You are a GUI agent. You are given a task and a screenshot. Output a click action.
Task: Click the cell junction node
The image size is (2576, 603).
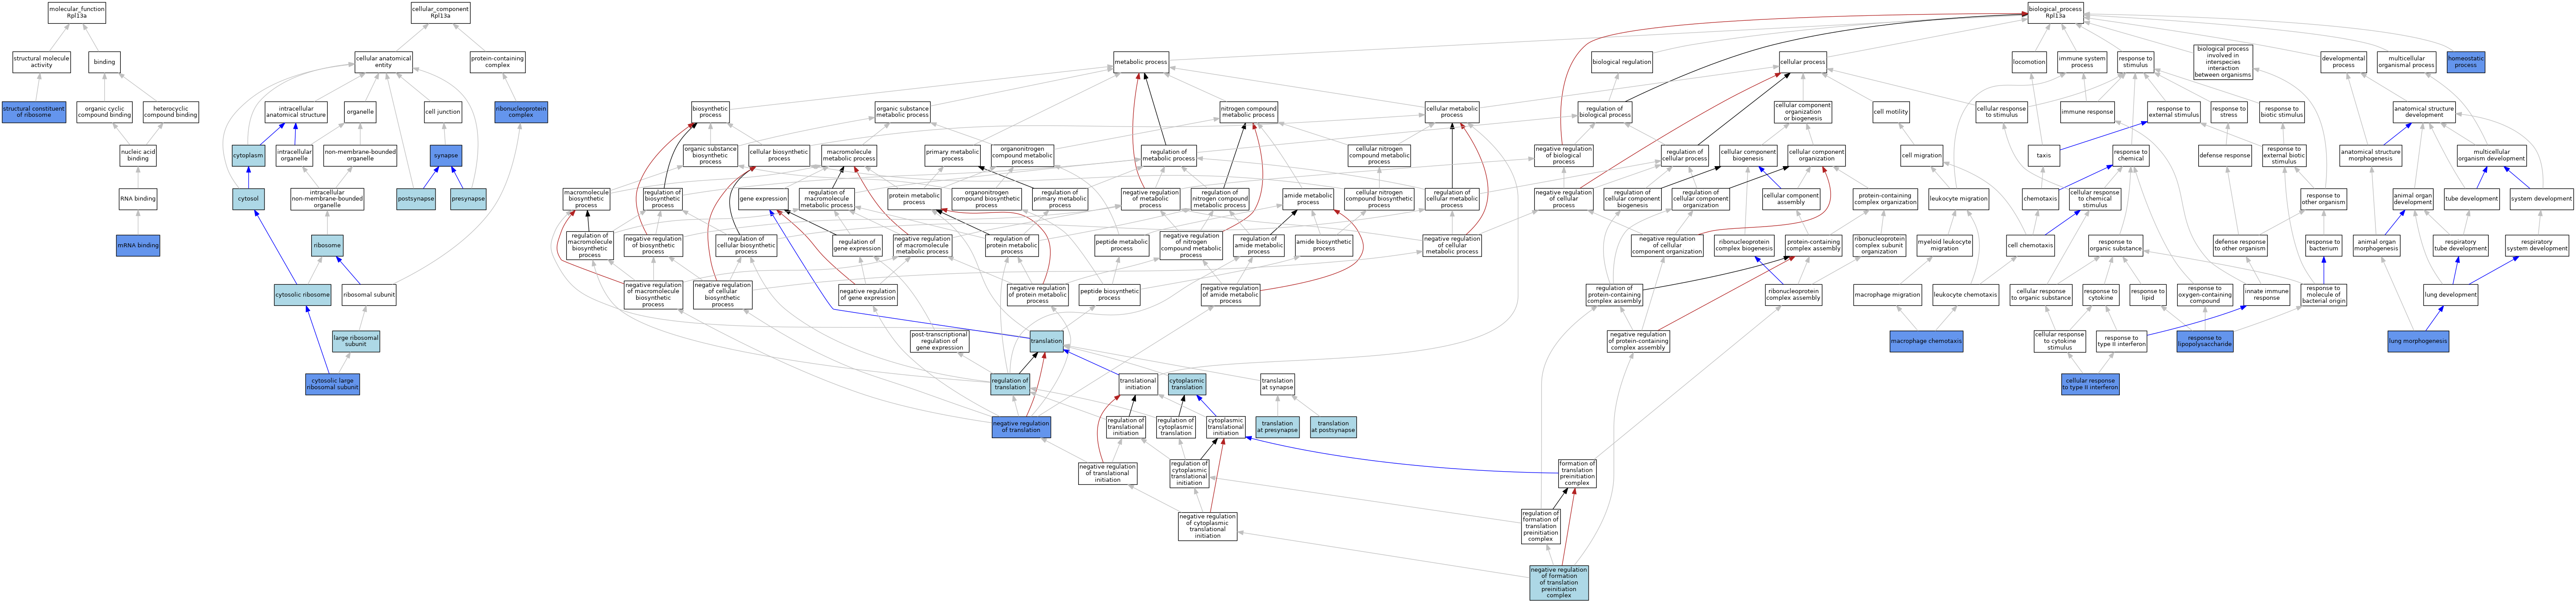point(443,112)
